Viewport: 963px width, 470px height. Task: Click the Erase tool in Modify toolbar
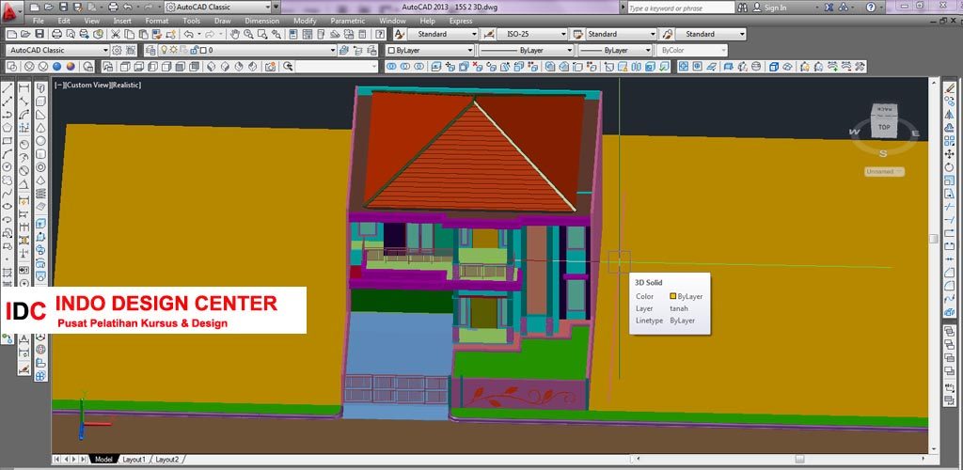(x=950, y=88)
